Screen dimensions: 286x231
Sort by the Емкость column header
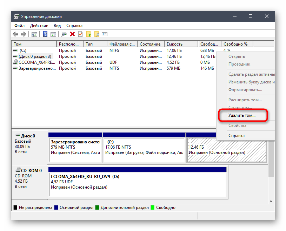click(x=174, y=44)
